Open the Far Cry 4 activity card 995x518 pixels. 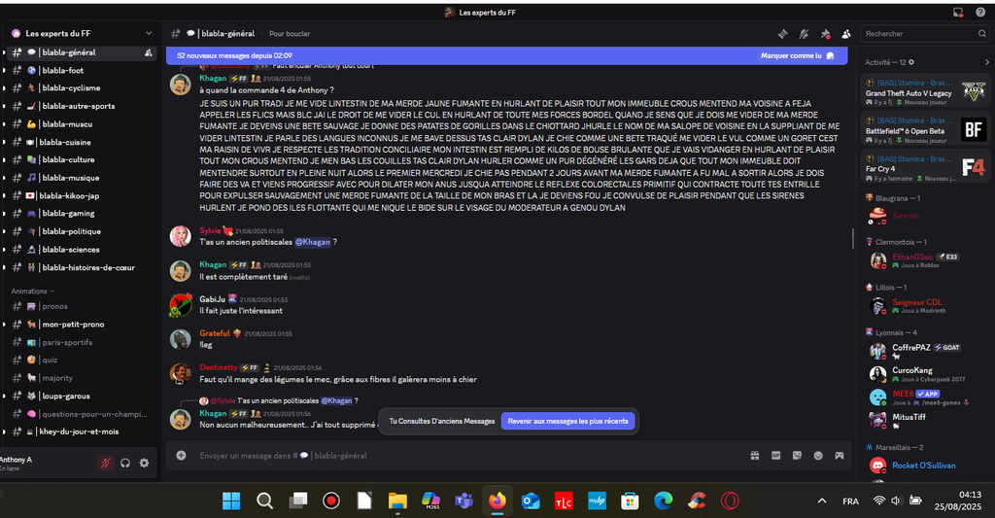(x=925, y=167)
